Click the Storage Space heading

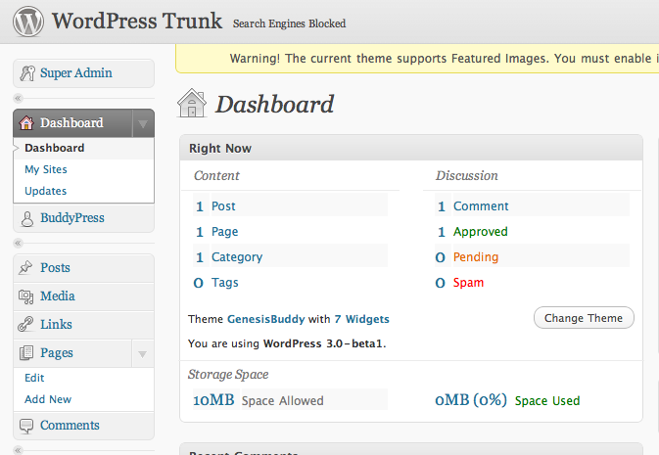click(x=228, y=375)
